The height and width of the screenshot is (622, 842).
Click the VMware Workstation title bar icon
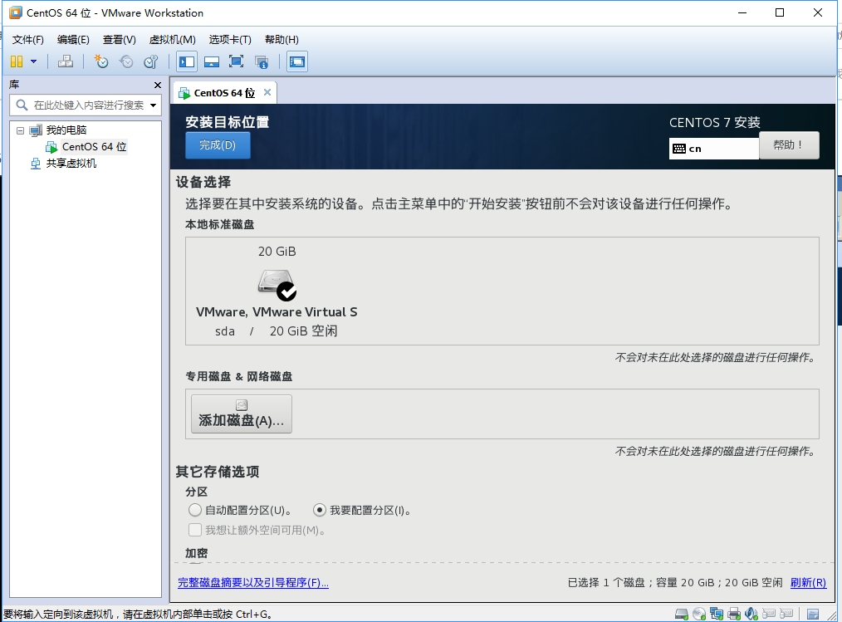(16, 12)
